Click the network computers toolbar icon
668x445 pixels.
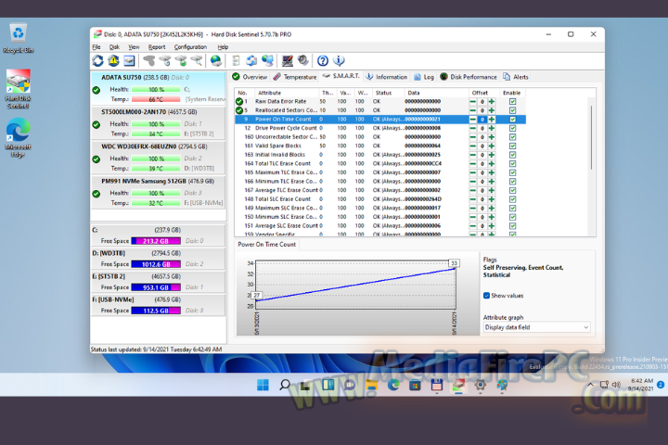(x=267, y=61)
